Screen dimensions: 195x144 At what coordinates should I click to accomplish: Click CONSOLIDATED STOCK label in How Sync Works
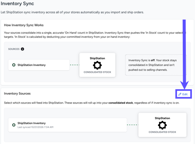point(97,72)
